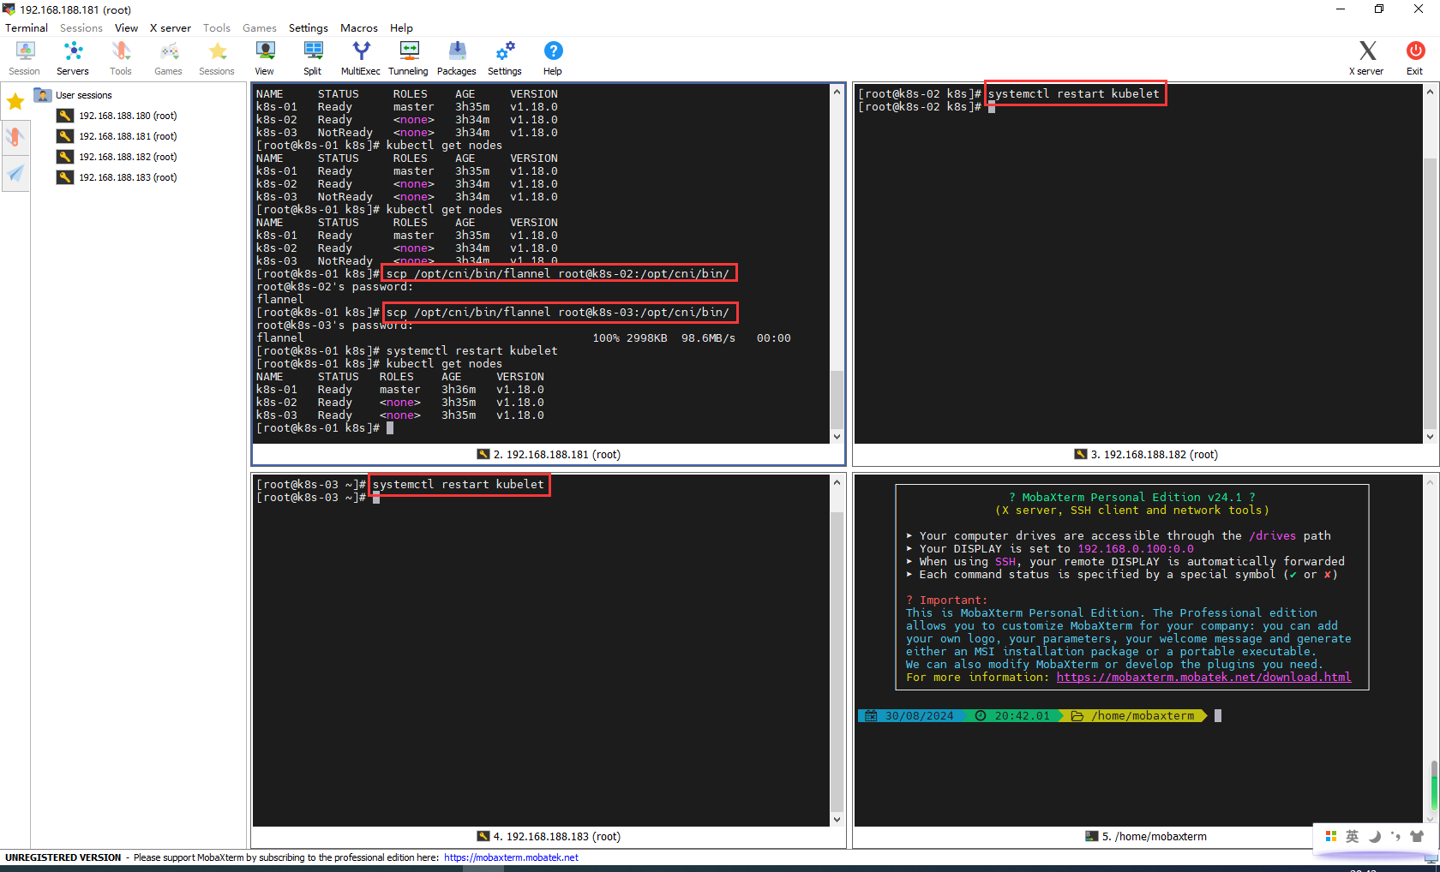Image resolution: width=1440 pixels, height=872 pixels.
Task: Open the sidebar macros paper-plane tab
Action: coord(15,174)
